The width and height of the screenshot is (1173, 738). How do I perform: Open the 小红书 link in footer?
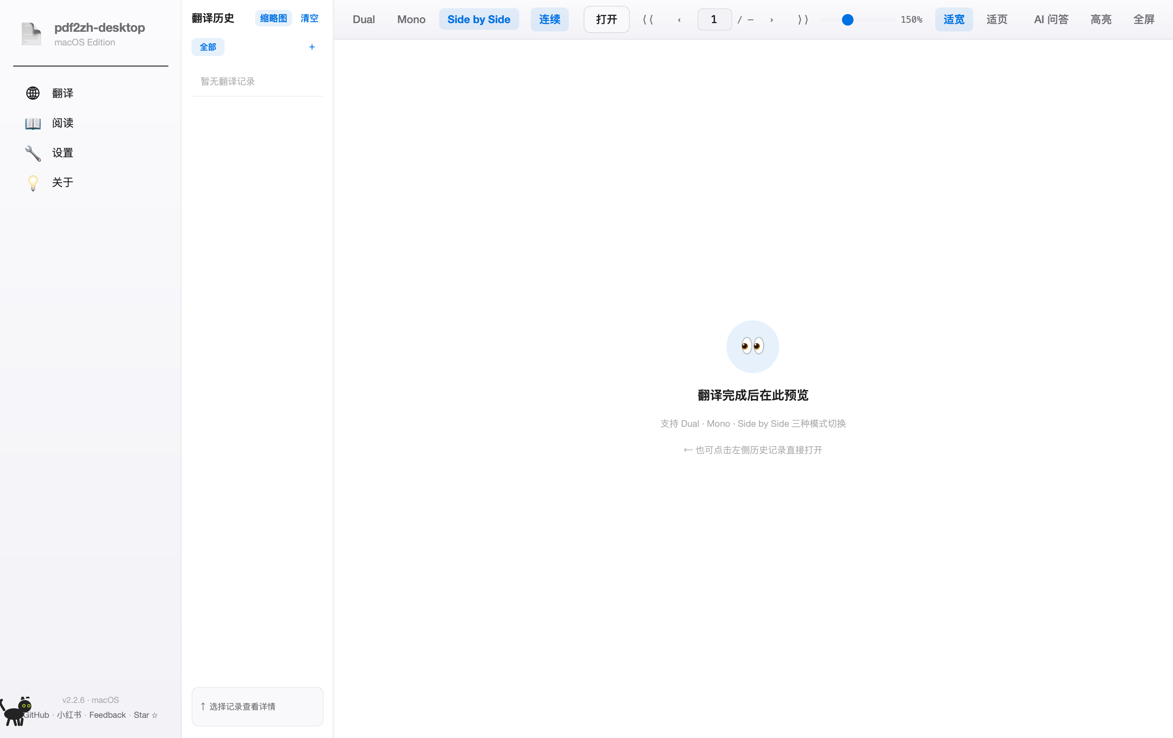coord(69,714)
